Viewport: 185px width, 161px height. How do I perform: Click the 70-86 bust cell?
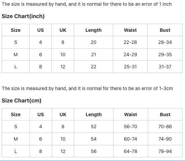165,127
